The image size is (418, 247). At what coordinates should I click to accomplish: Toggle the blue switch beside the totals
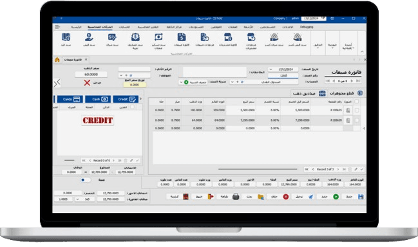click(86, 180)
